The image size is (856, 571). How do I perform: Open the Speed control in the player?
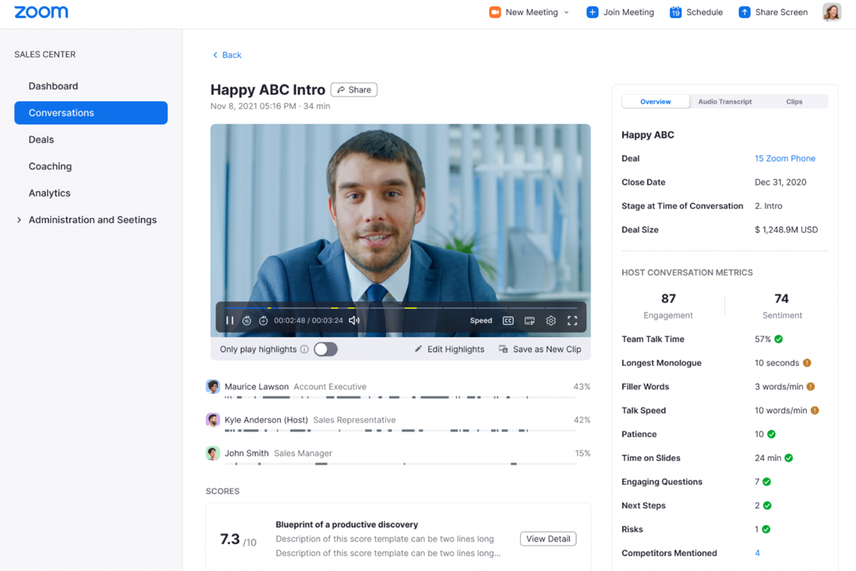(481, 320)
